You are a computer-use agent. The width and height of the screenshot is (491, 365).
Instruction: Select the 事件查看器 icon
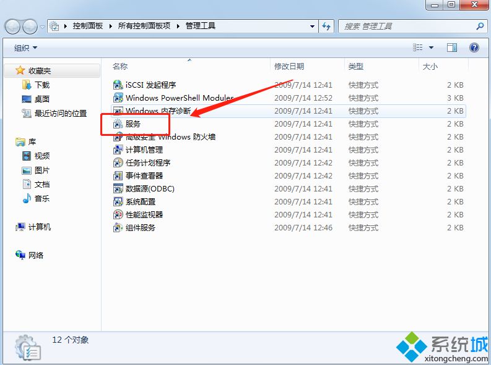pyautogui.click(x=118, y=176)
